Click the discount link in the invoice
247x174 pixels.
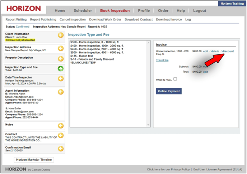[x=228, y=52]
